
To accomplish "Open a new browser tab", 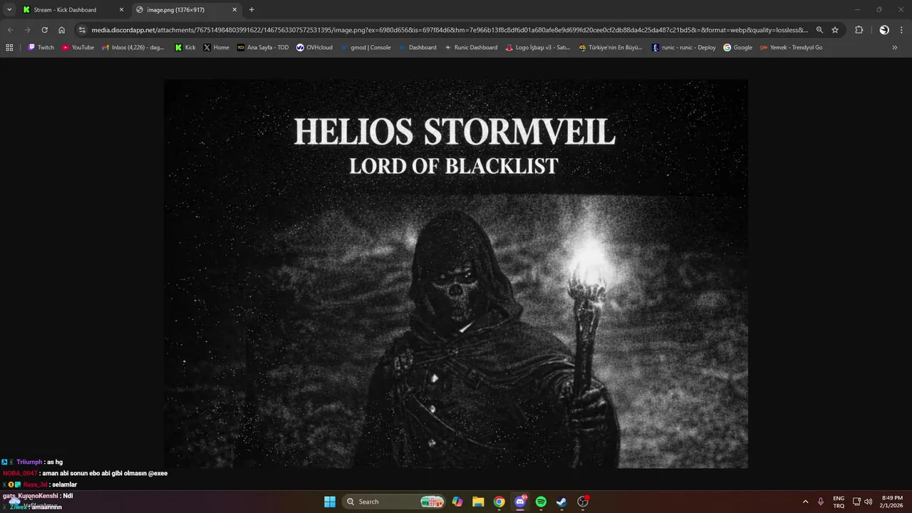I will point(252,10).
